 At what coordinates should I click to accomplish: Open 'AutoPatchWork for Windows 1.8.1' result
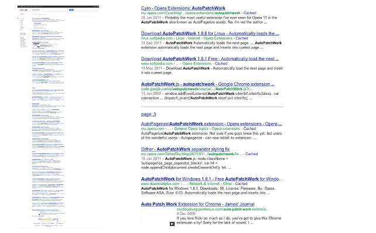point(212,179)
